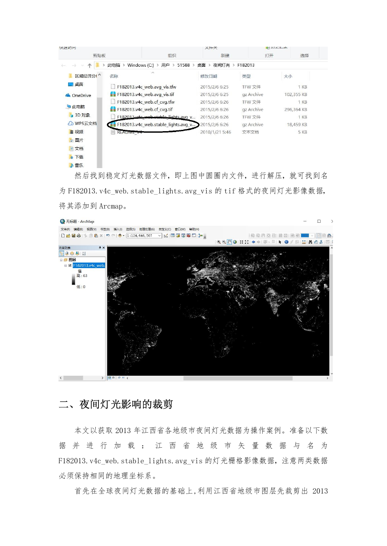Open the ArcToolbox red toolbox icon
The width and height of the screenshot is (387, 546).
[188, 236]
